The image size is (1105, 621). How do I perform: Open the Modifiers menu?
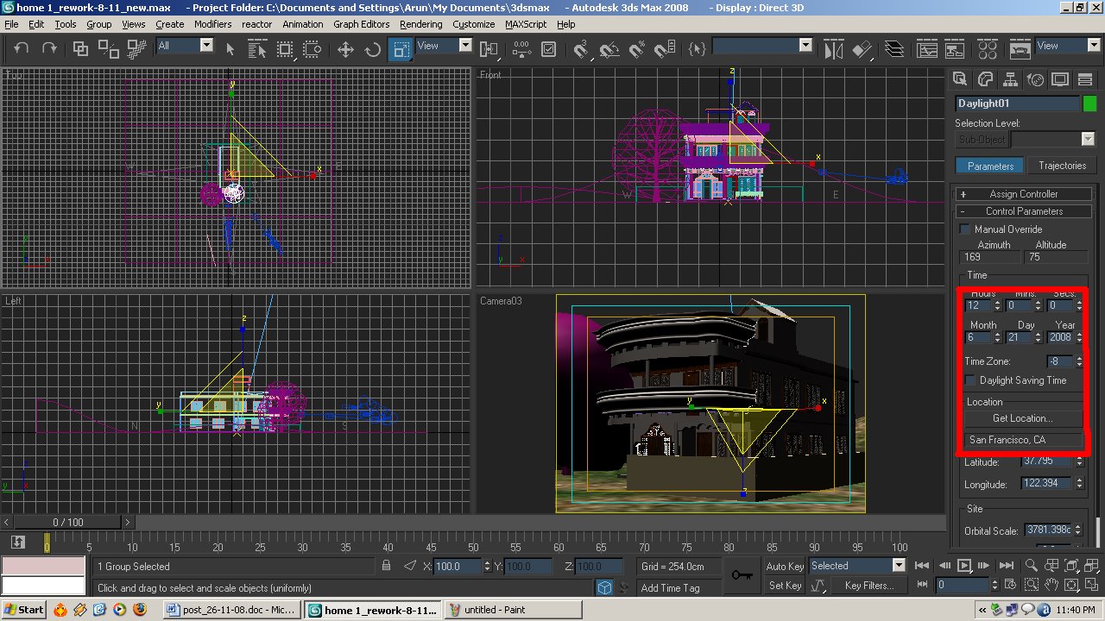[x=212, y=24]
